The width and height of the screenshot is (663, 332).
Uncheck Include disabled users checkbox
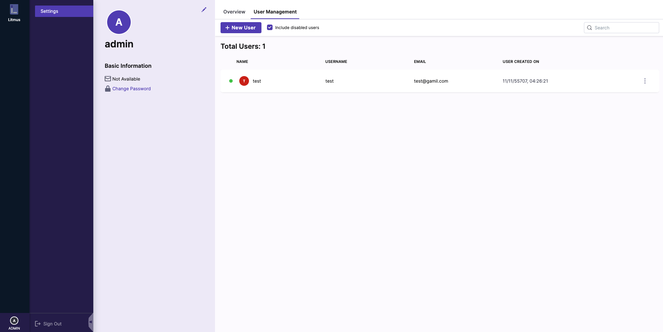click(270, 27)
